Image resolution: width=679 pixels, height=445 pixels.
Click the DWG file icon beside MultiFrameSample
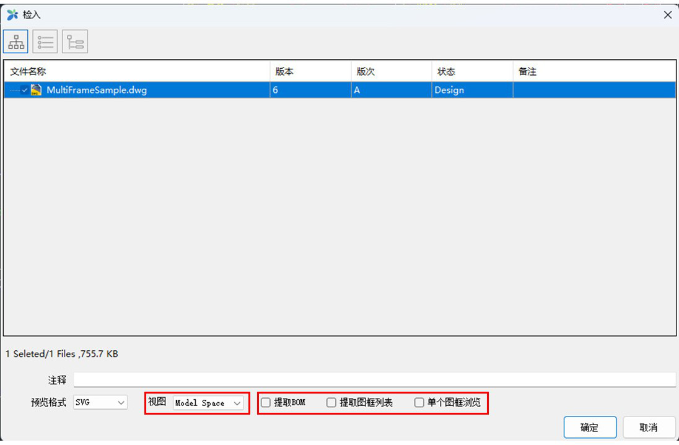point(37,90)
